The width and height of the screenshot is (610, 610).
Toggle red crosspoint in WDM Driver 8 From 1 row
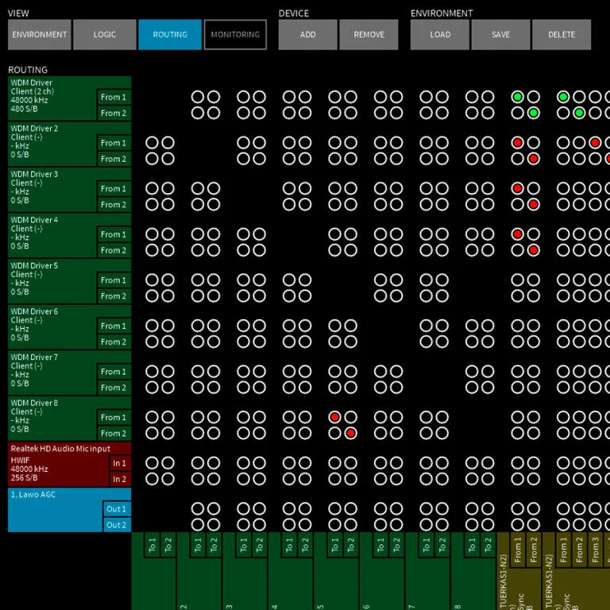coord(335,417)
